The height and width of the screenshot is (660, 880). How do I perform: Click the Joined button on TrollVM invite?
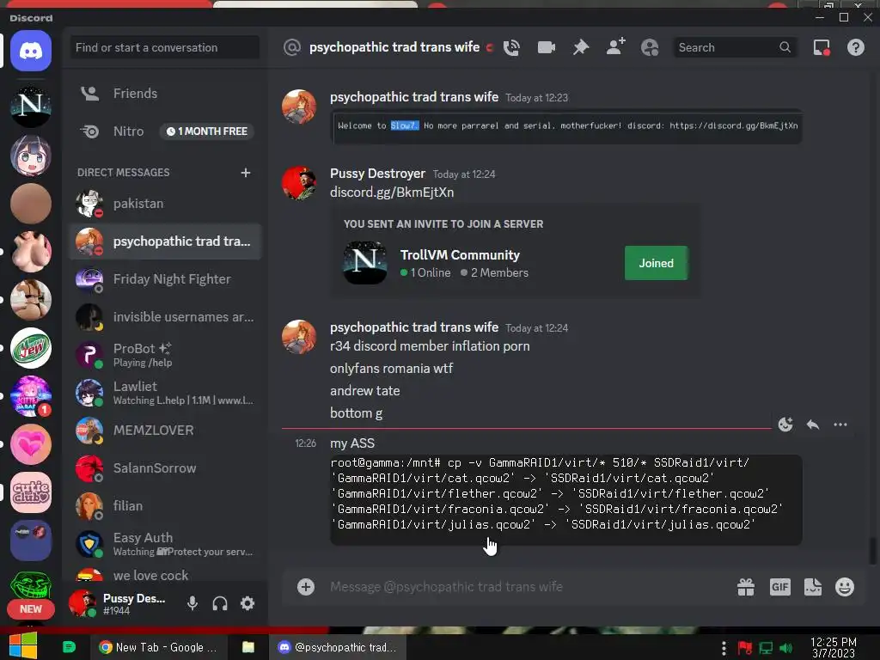(656, 263)
